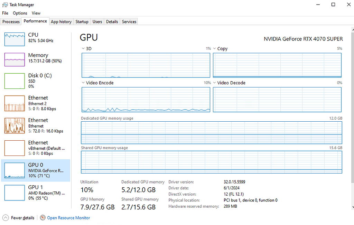Image resolution: width=354 pixels, height=225 pixels.
Task: Open GPU 0 NVIDIA GeForce panel
Action: click(35, 170)
